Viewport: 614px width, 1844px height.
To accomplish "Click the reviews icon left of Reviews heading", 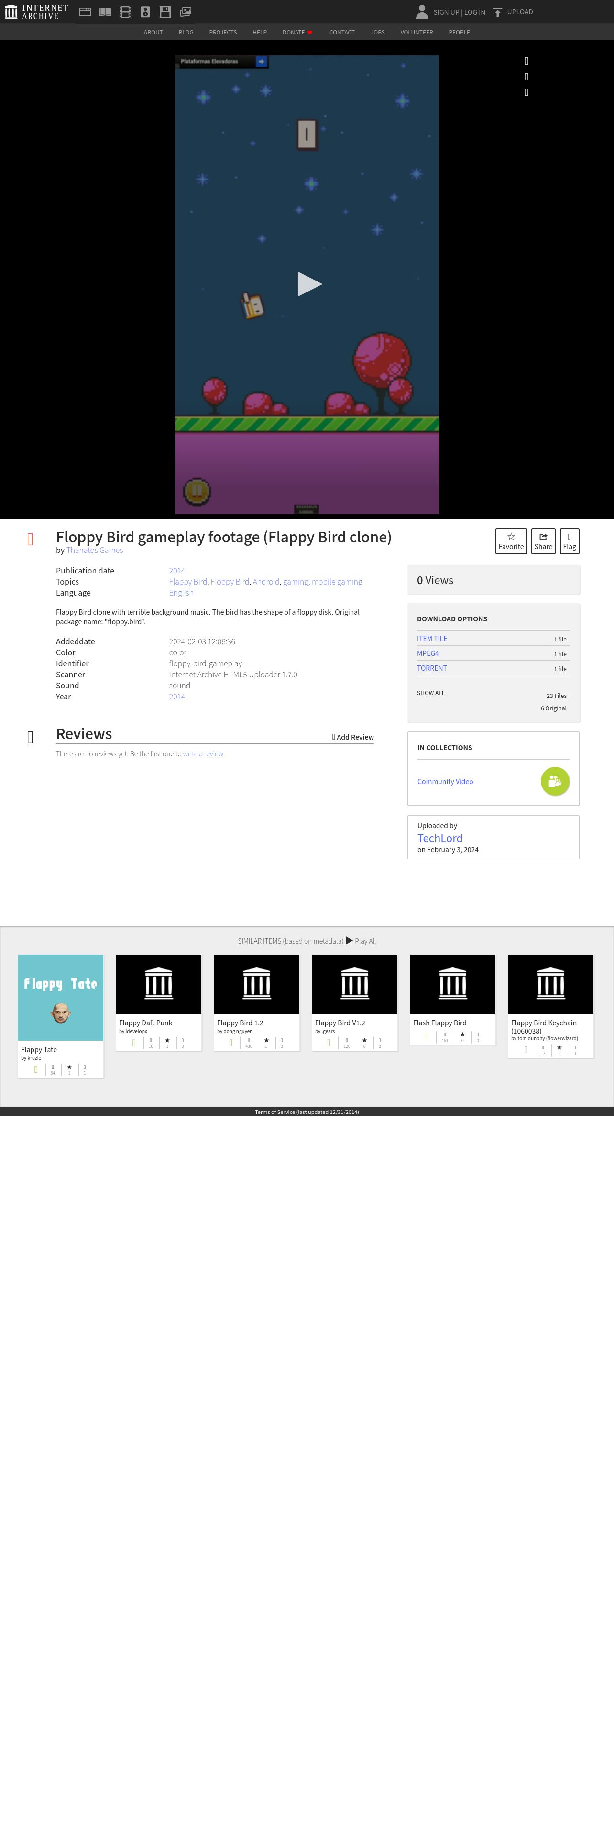I will 30,737.
